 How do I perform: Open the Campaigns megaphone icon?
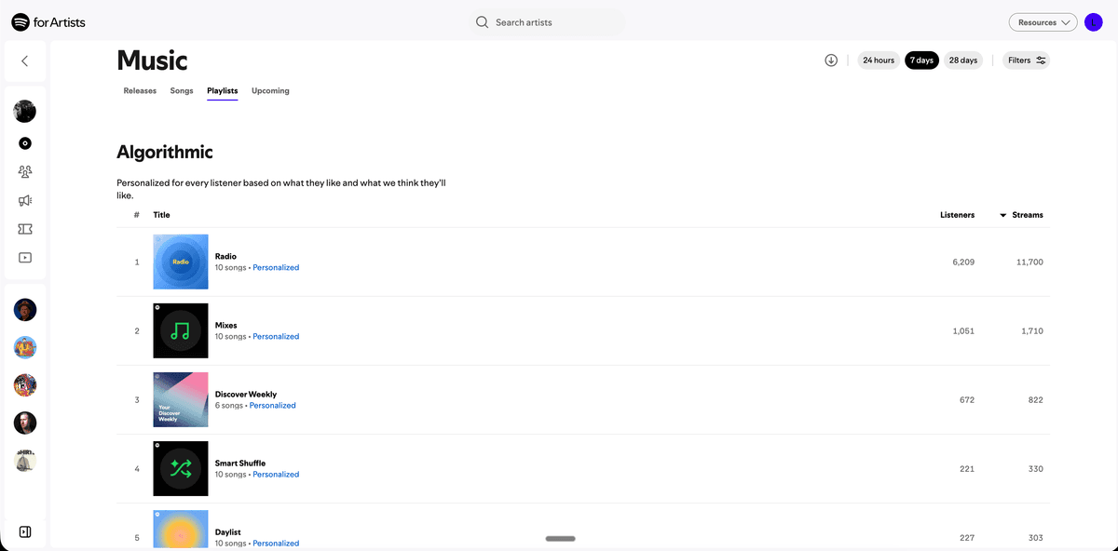click(25, 201)
